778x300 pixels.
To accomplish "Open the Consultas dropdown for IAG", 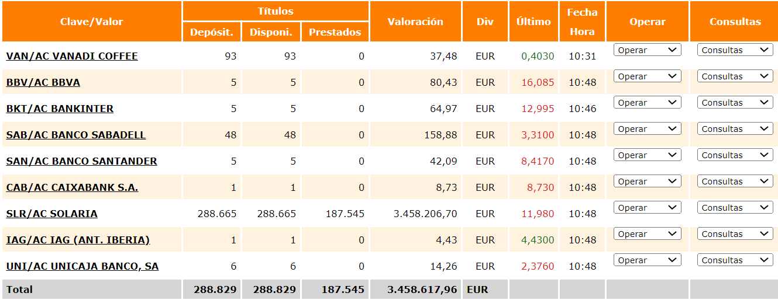I will 735,234.
